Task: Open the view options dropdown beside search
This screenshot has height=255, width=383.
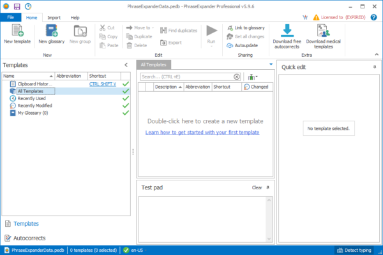Action: pos(253,77)
